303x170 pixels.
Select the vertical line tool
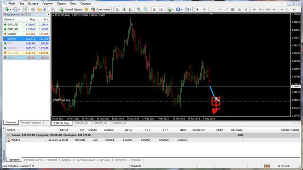pyautogui.click(x=213, y=9)
